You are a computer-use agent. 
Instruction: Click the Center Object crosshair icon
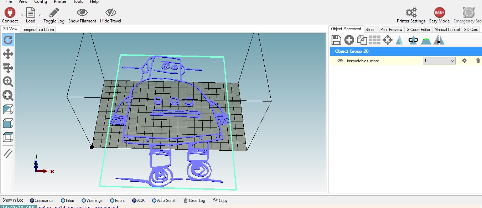(388, 40)
